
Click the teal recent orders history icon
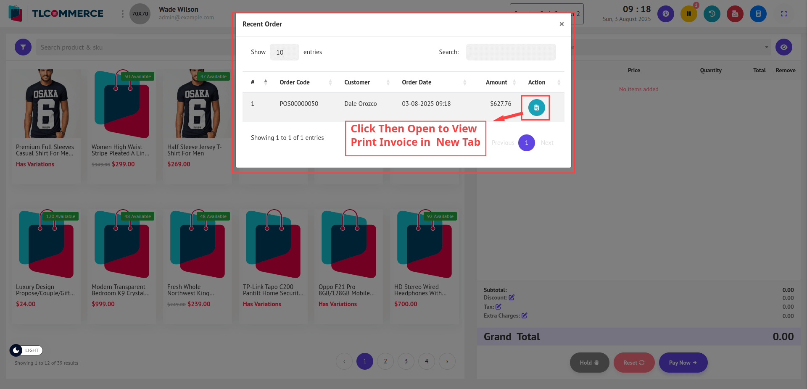pyautogui.click(x=712, y=14)
